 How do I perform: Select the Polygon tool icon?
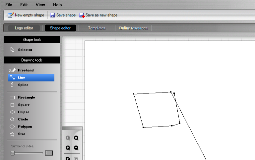[x=12, y=127]
